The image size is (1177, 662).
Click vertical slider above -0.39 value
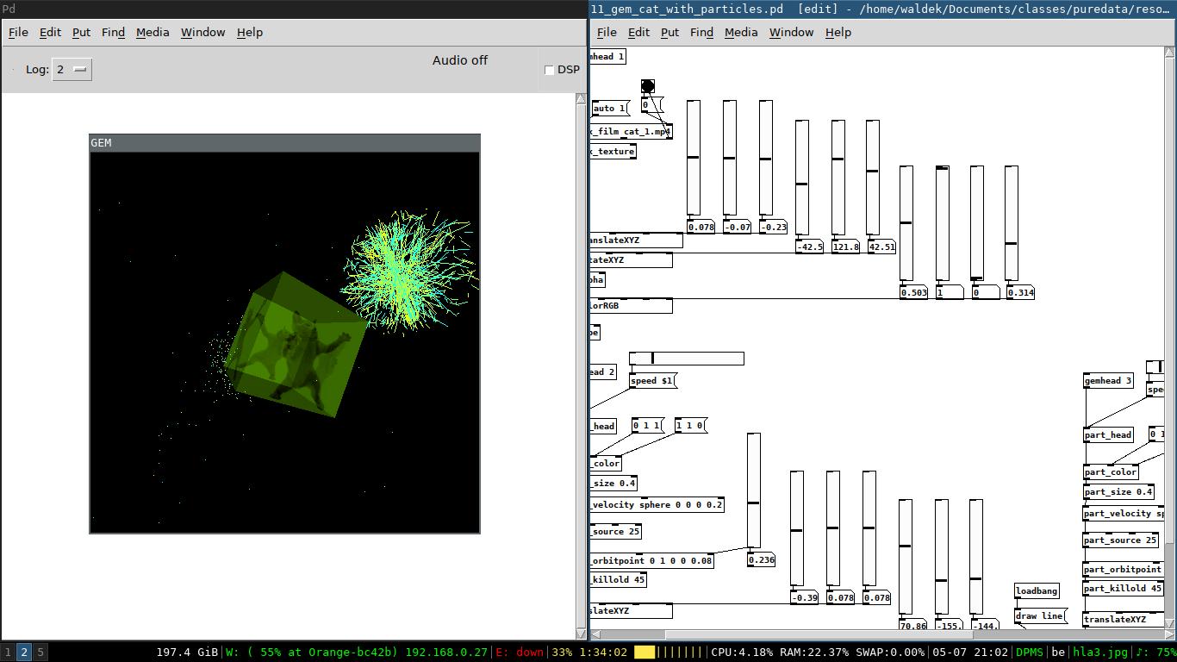797,528
